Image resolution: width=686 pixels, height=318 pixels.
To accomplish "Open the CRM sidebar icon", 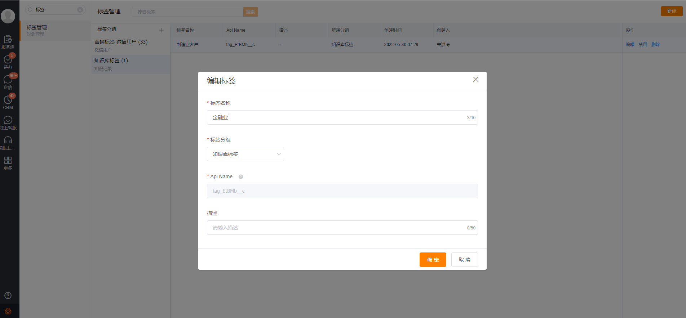I will pos(8,102).
